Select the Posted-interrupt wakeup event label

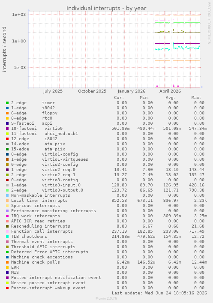point(48,288)
